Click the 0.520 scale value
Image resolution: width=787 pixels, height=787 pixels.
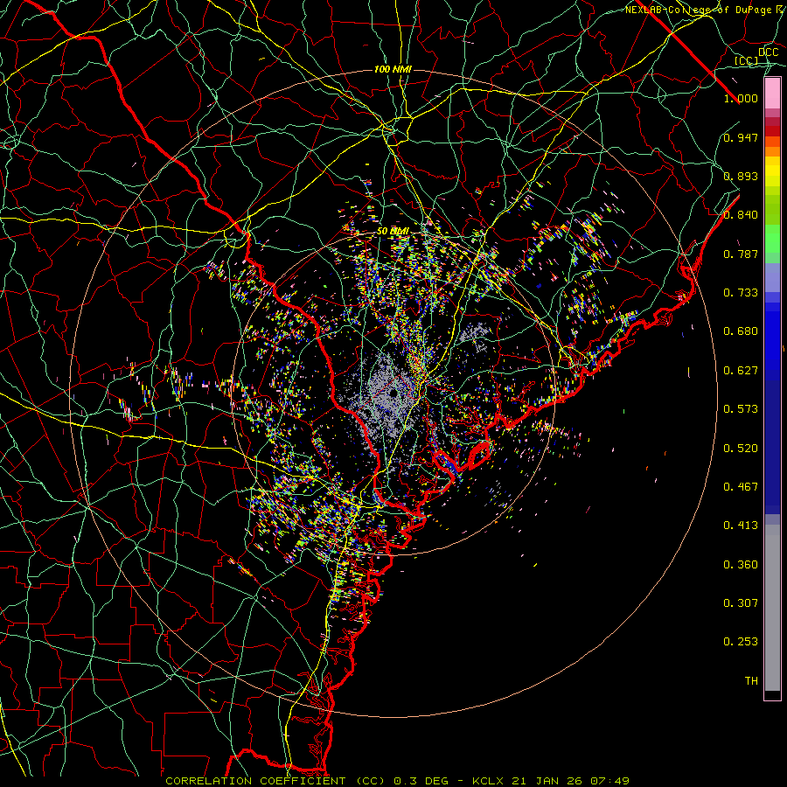coord(741,449)
